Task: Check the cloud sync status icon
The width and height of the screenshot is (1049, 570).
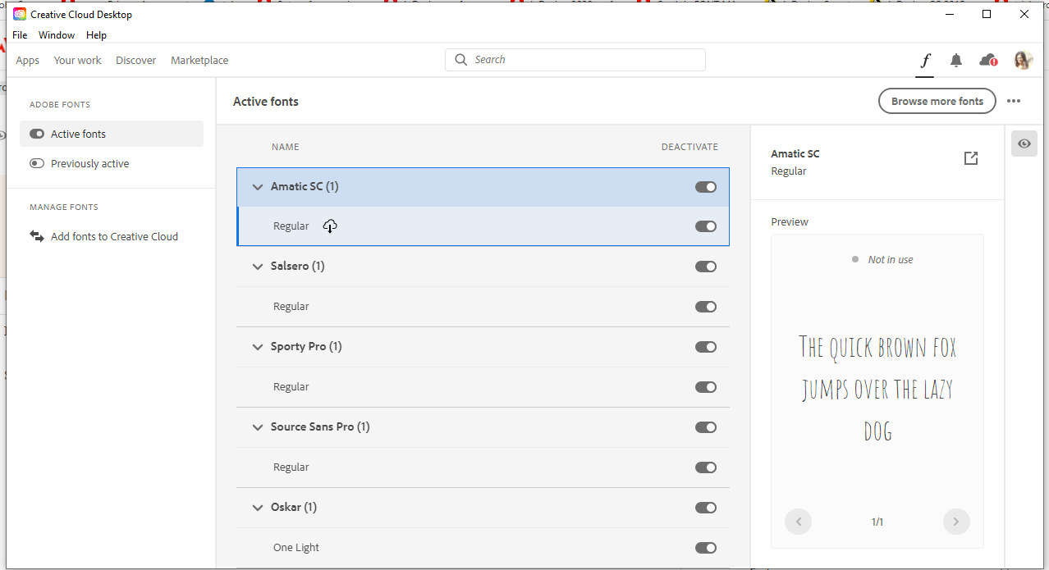Action: click(988, 60)
